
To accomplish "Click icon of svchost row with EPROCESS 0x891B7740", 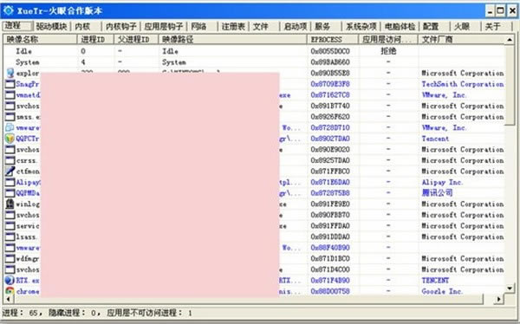I will point(10,106).
